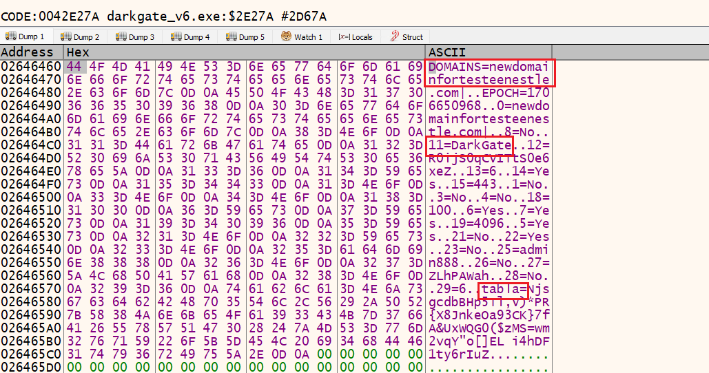Click the Hex column header
The height and width of the screenshot is (373, 709).
(77, 52)
